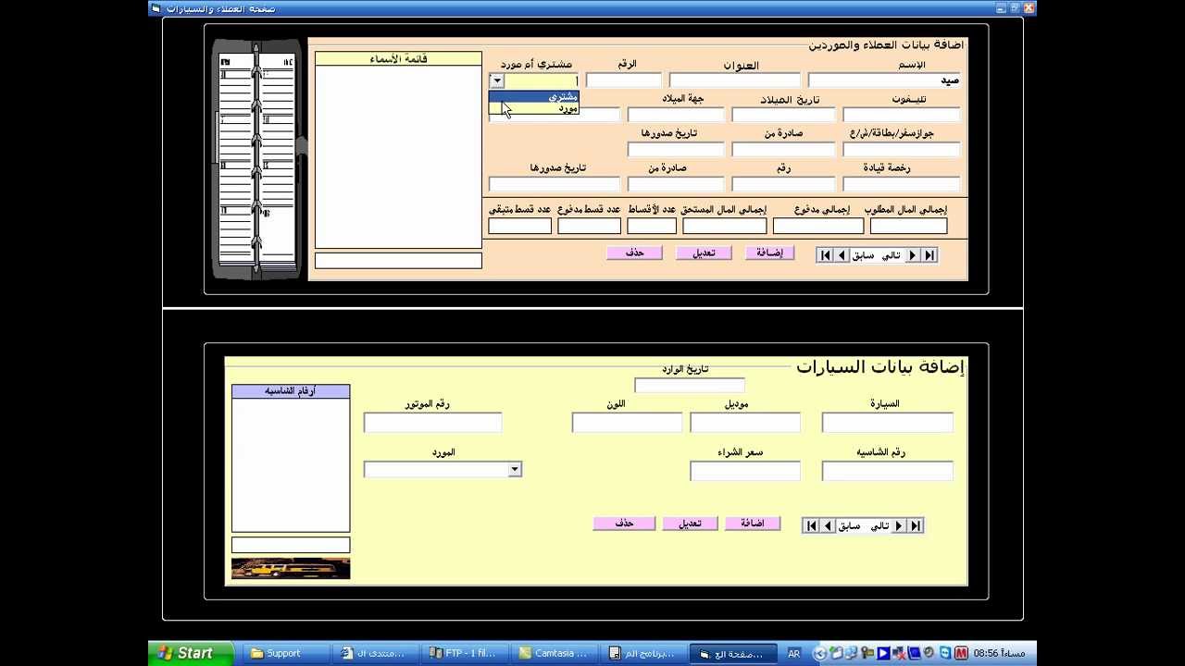Screen dimensions: 1185x666
Task: Switch to FTP taskbar button
Action: 466,653
